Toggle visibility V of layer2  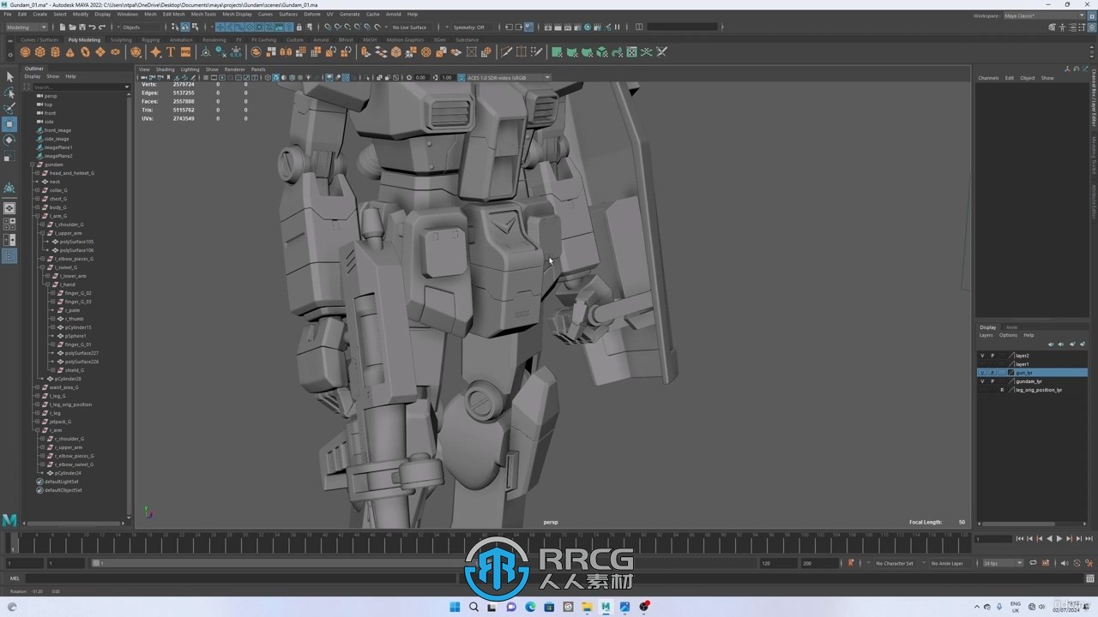coord(982,356)
